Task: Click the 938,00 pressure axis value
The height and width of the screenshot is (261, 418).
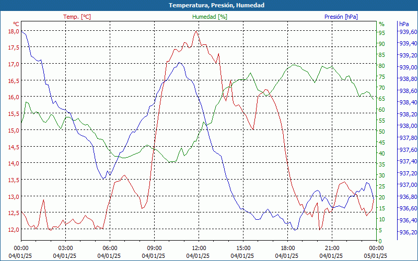Action: [x=408, y=126]
